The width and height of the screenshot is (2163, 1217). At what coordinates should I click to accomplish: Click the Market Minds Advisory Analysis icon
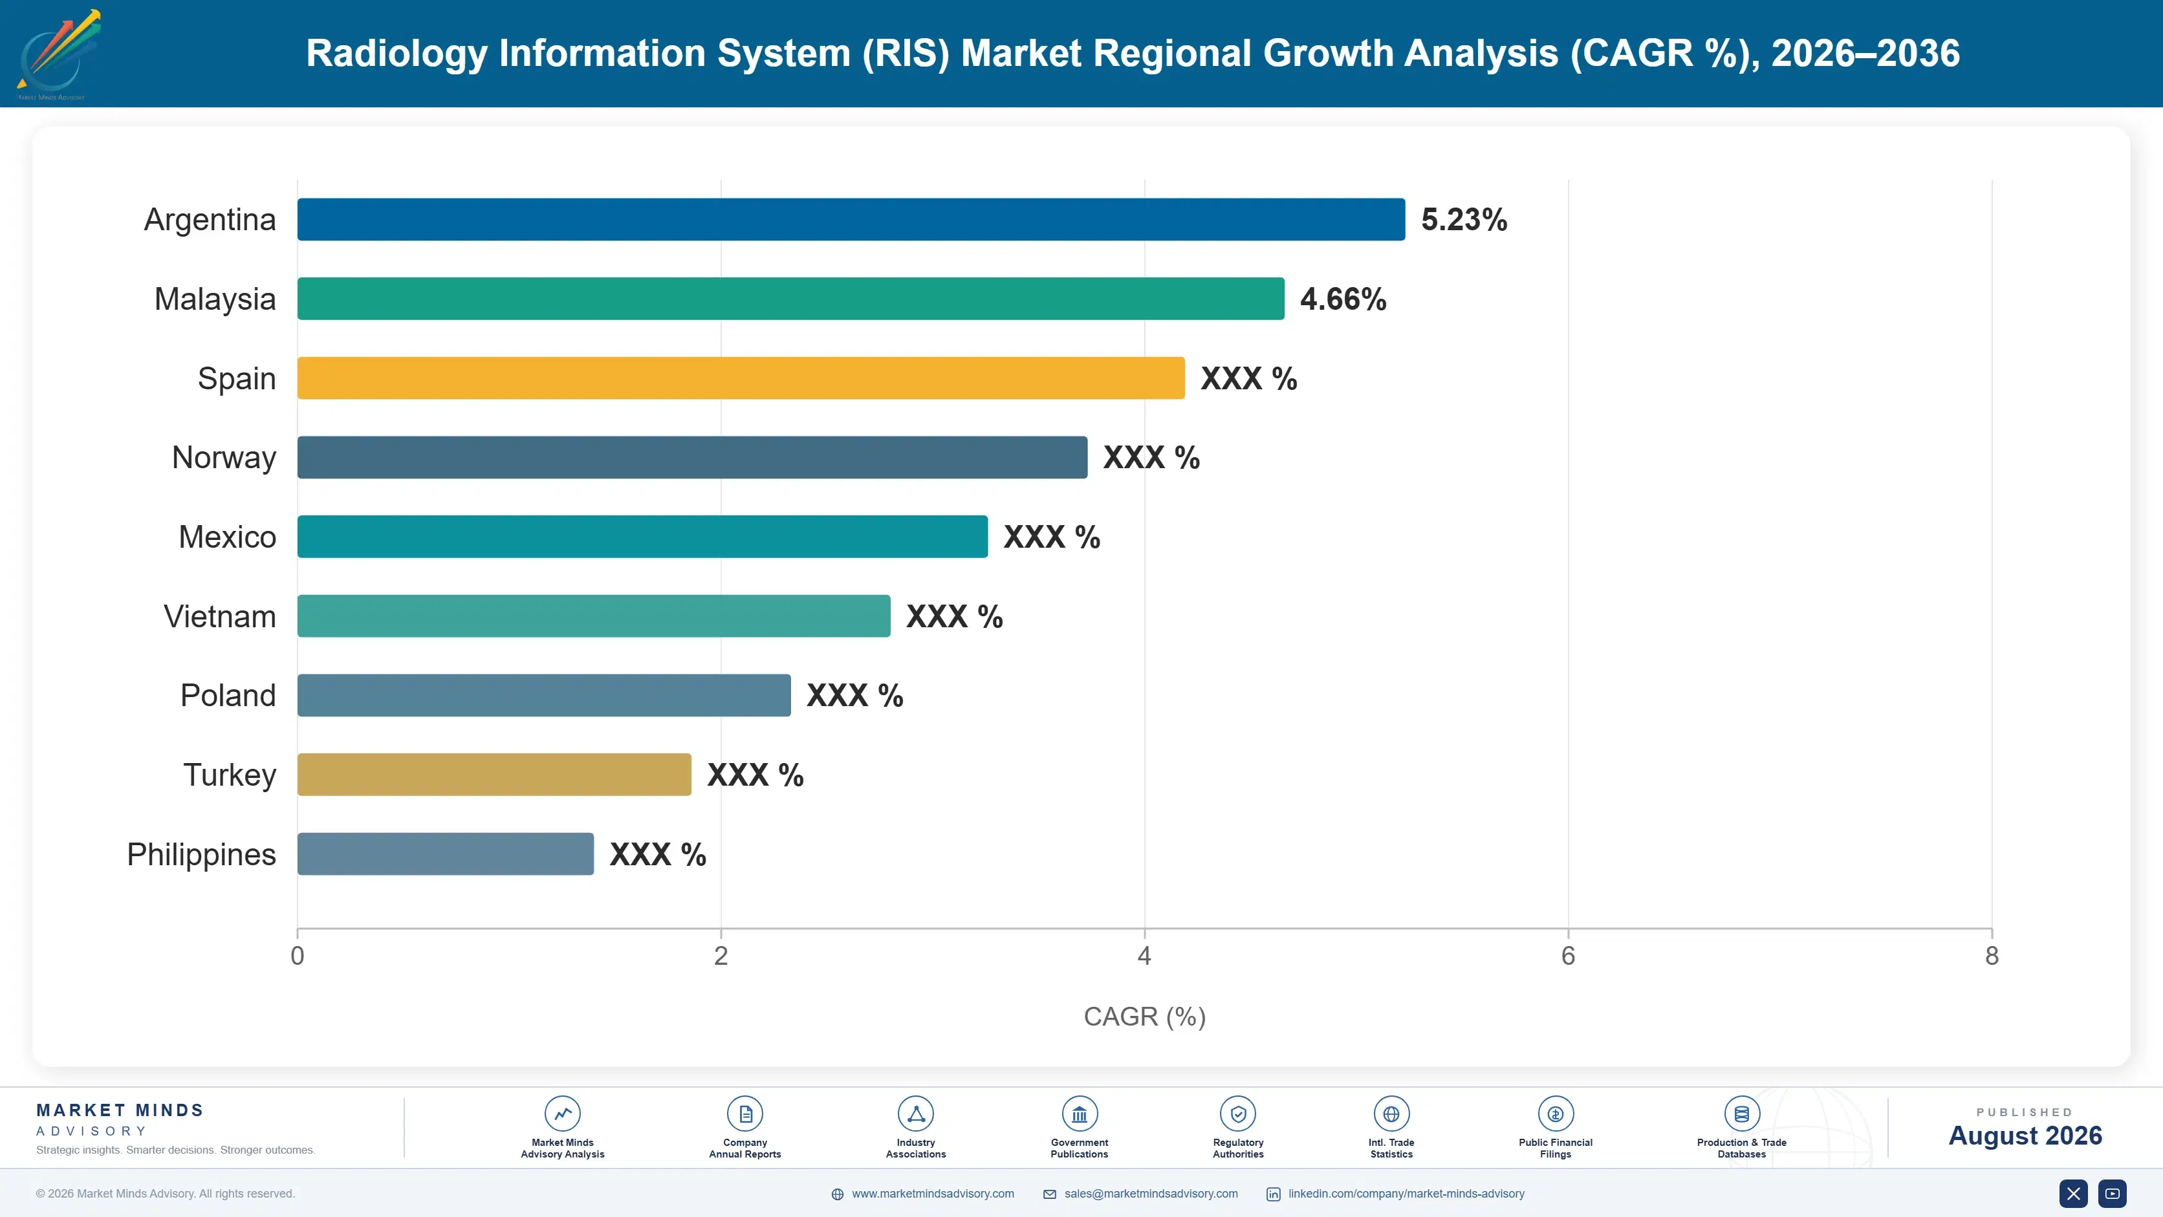click(x=563, y=1114)
